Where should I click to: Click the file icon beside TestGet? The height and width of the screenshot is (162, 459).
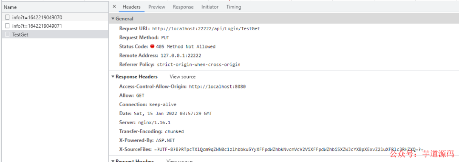click(7, 34)
